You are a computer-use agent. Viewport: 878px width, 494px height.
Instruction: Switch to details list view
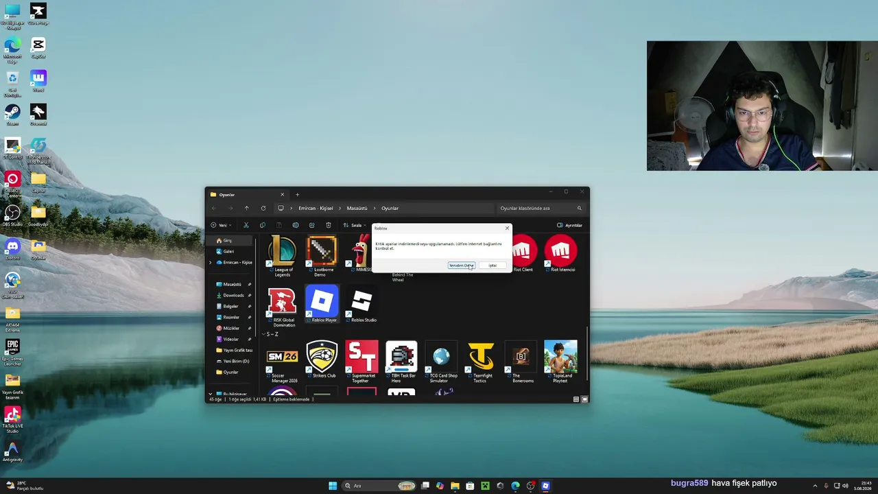click(x=576, y=399)
